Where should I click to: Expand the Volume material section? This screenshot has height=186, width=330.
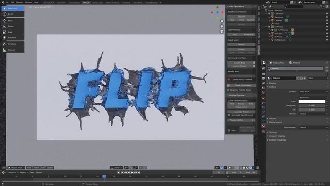272,119
